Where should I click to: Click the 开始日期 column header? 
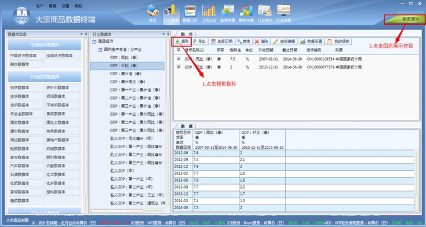265,50
